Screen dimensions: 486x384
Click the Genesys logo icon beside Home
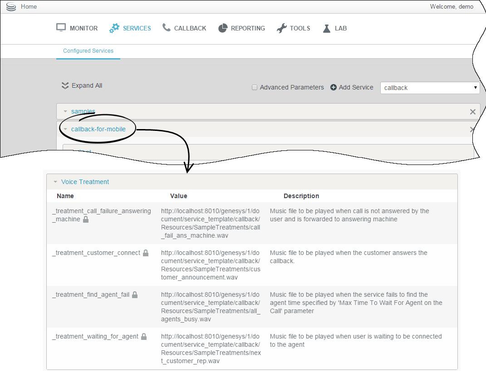(11, 6)
